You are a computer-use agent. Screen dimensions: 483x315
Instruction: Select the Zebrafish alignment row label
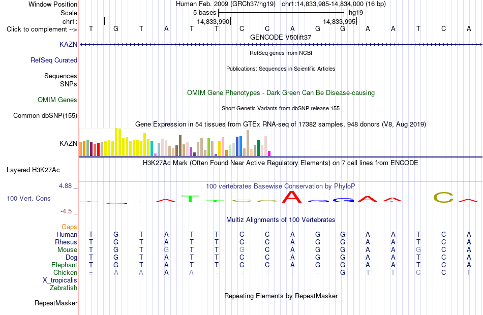(x=64, y=288)
